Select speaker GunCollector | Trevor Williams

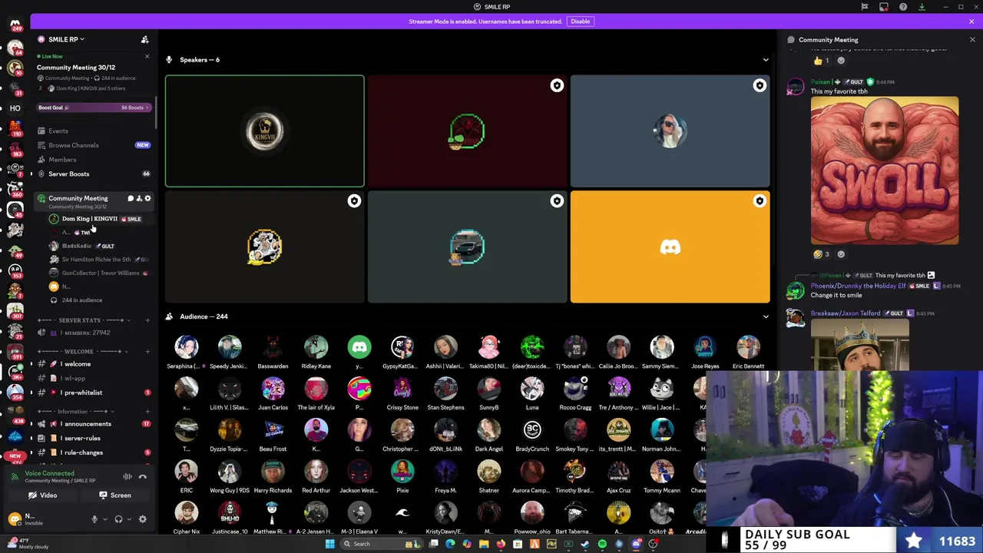point(100,273)
